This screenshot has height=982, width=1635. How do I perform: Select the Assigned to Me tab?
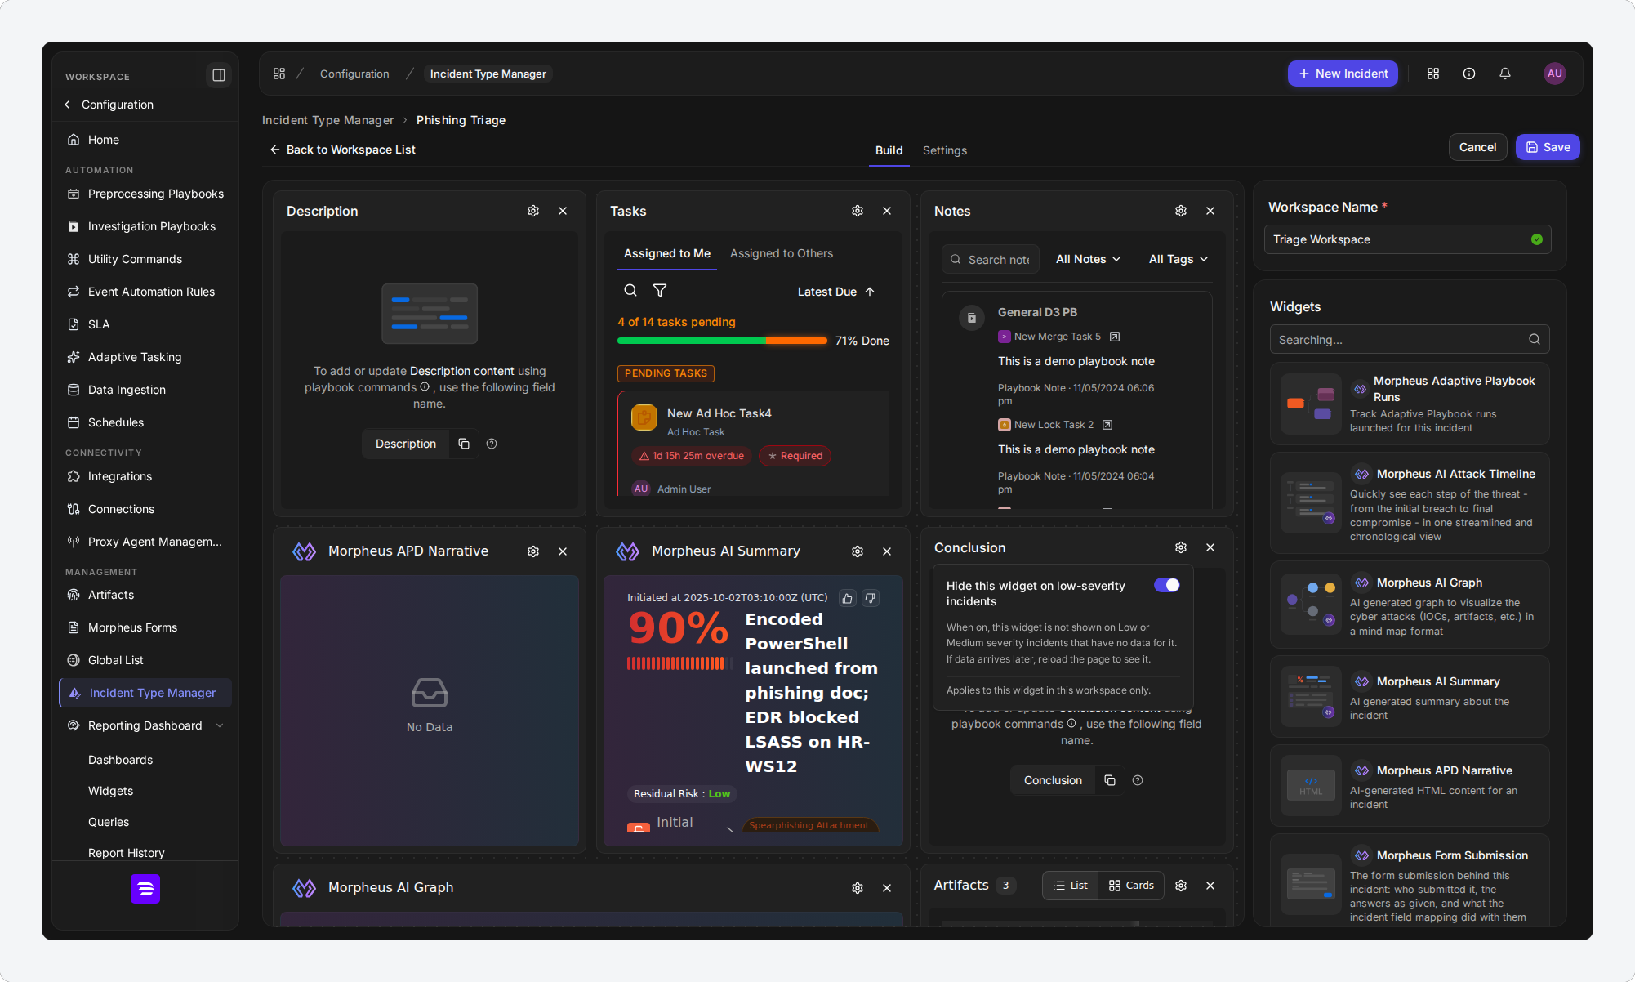(x=667, y=253)
